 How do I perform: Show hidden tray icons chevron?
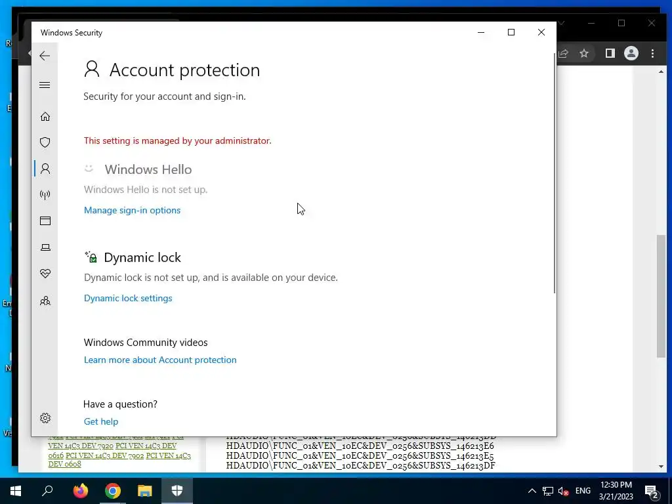click(x=532, y=491)
